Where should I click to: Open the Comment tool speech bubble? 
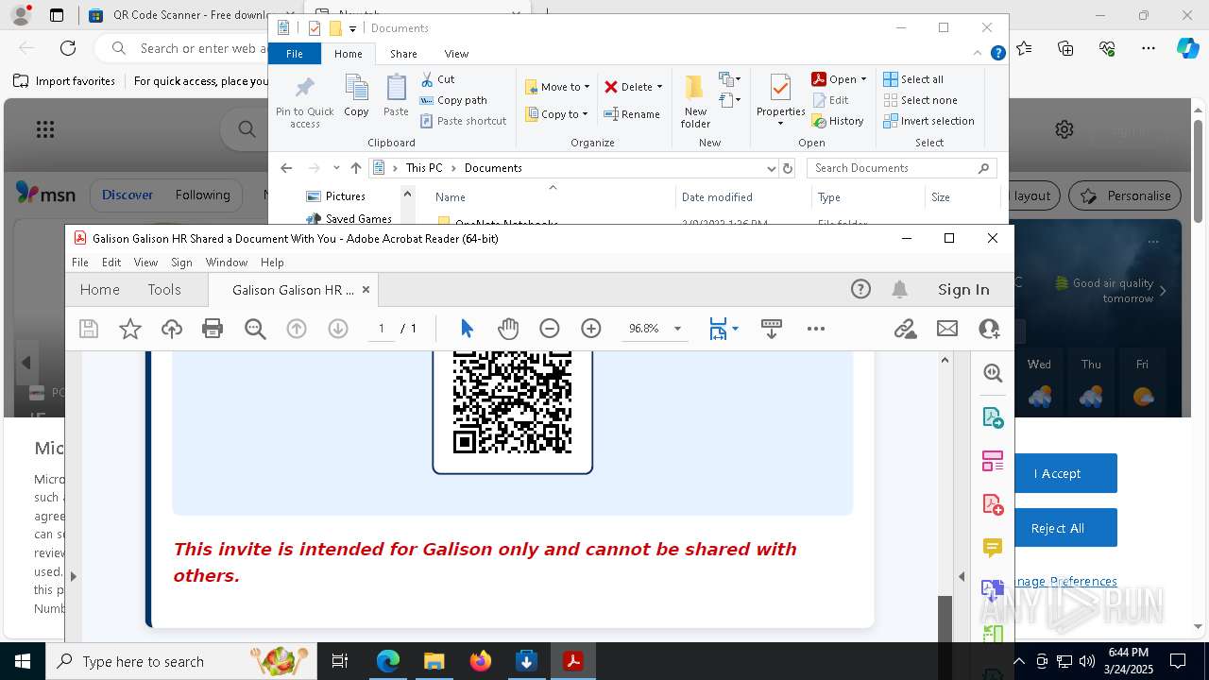993,548
